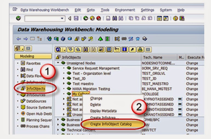Click Change in the 0BWTCT row
Screen dimensions: 211x139
coord(192,130)
